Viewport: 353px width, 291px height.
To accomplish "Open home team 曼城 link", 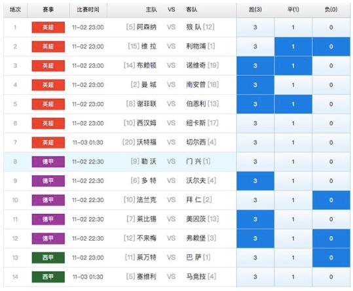I will 149,85.
